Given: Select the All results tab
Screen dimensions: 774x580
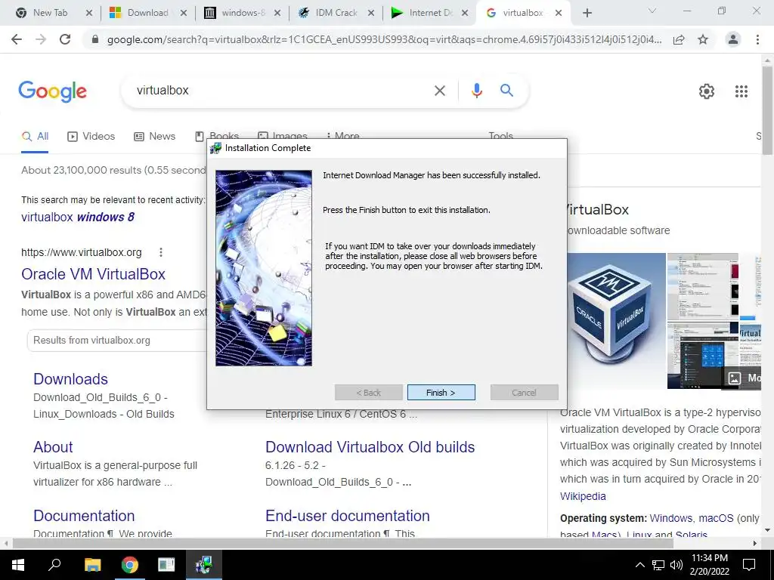Looking at the screenshot, I should tap(35, 137).
